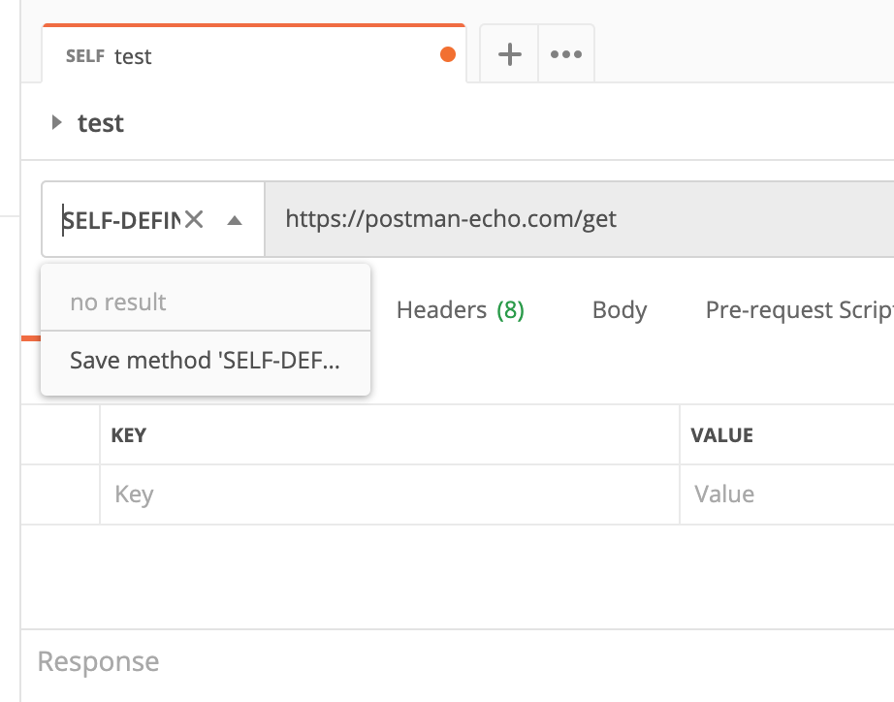This screenshot has height=702, width=894.
Task: Click the Response section label
Action: 98,661
